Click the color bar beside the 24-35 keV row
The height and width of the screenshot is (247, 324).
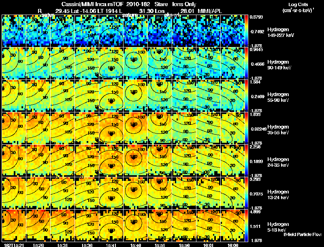pyautogui.click(x=246, y=161)
